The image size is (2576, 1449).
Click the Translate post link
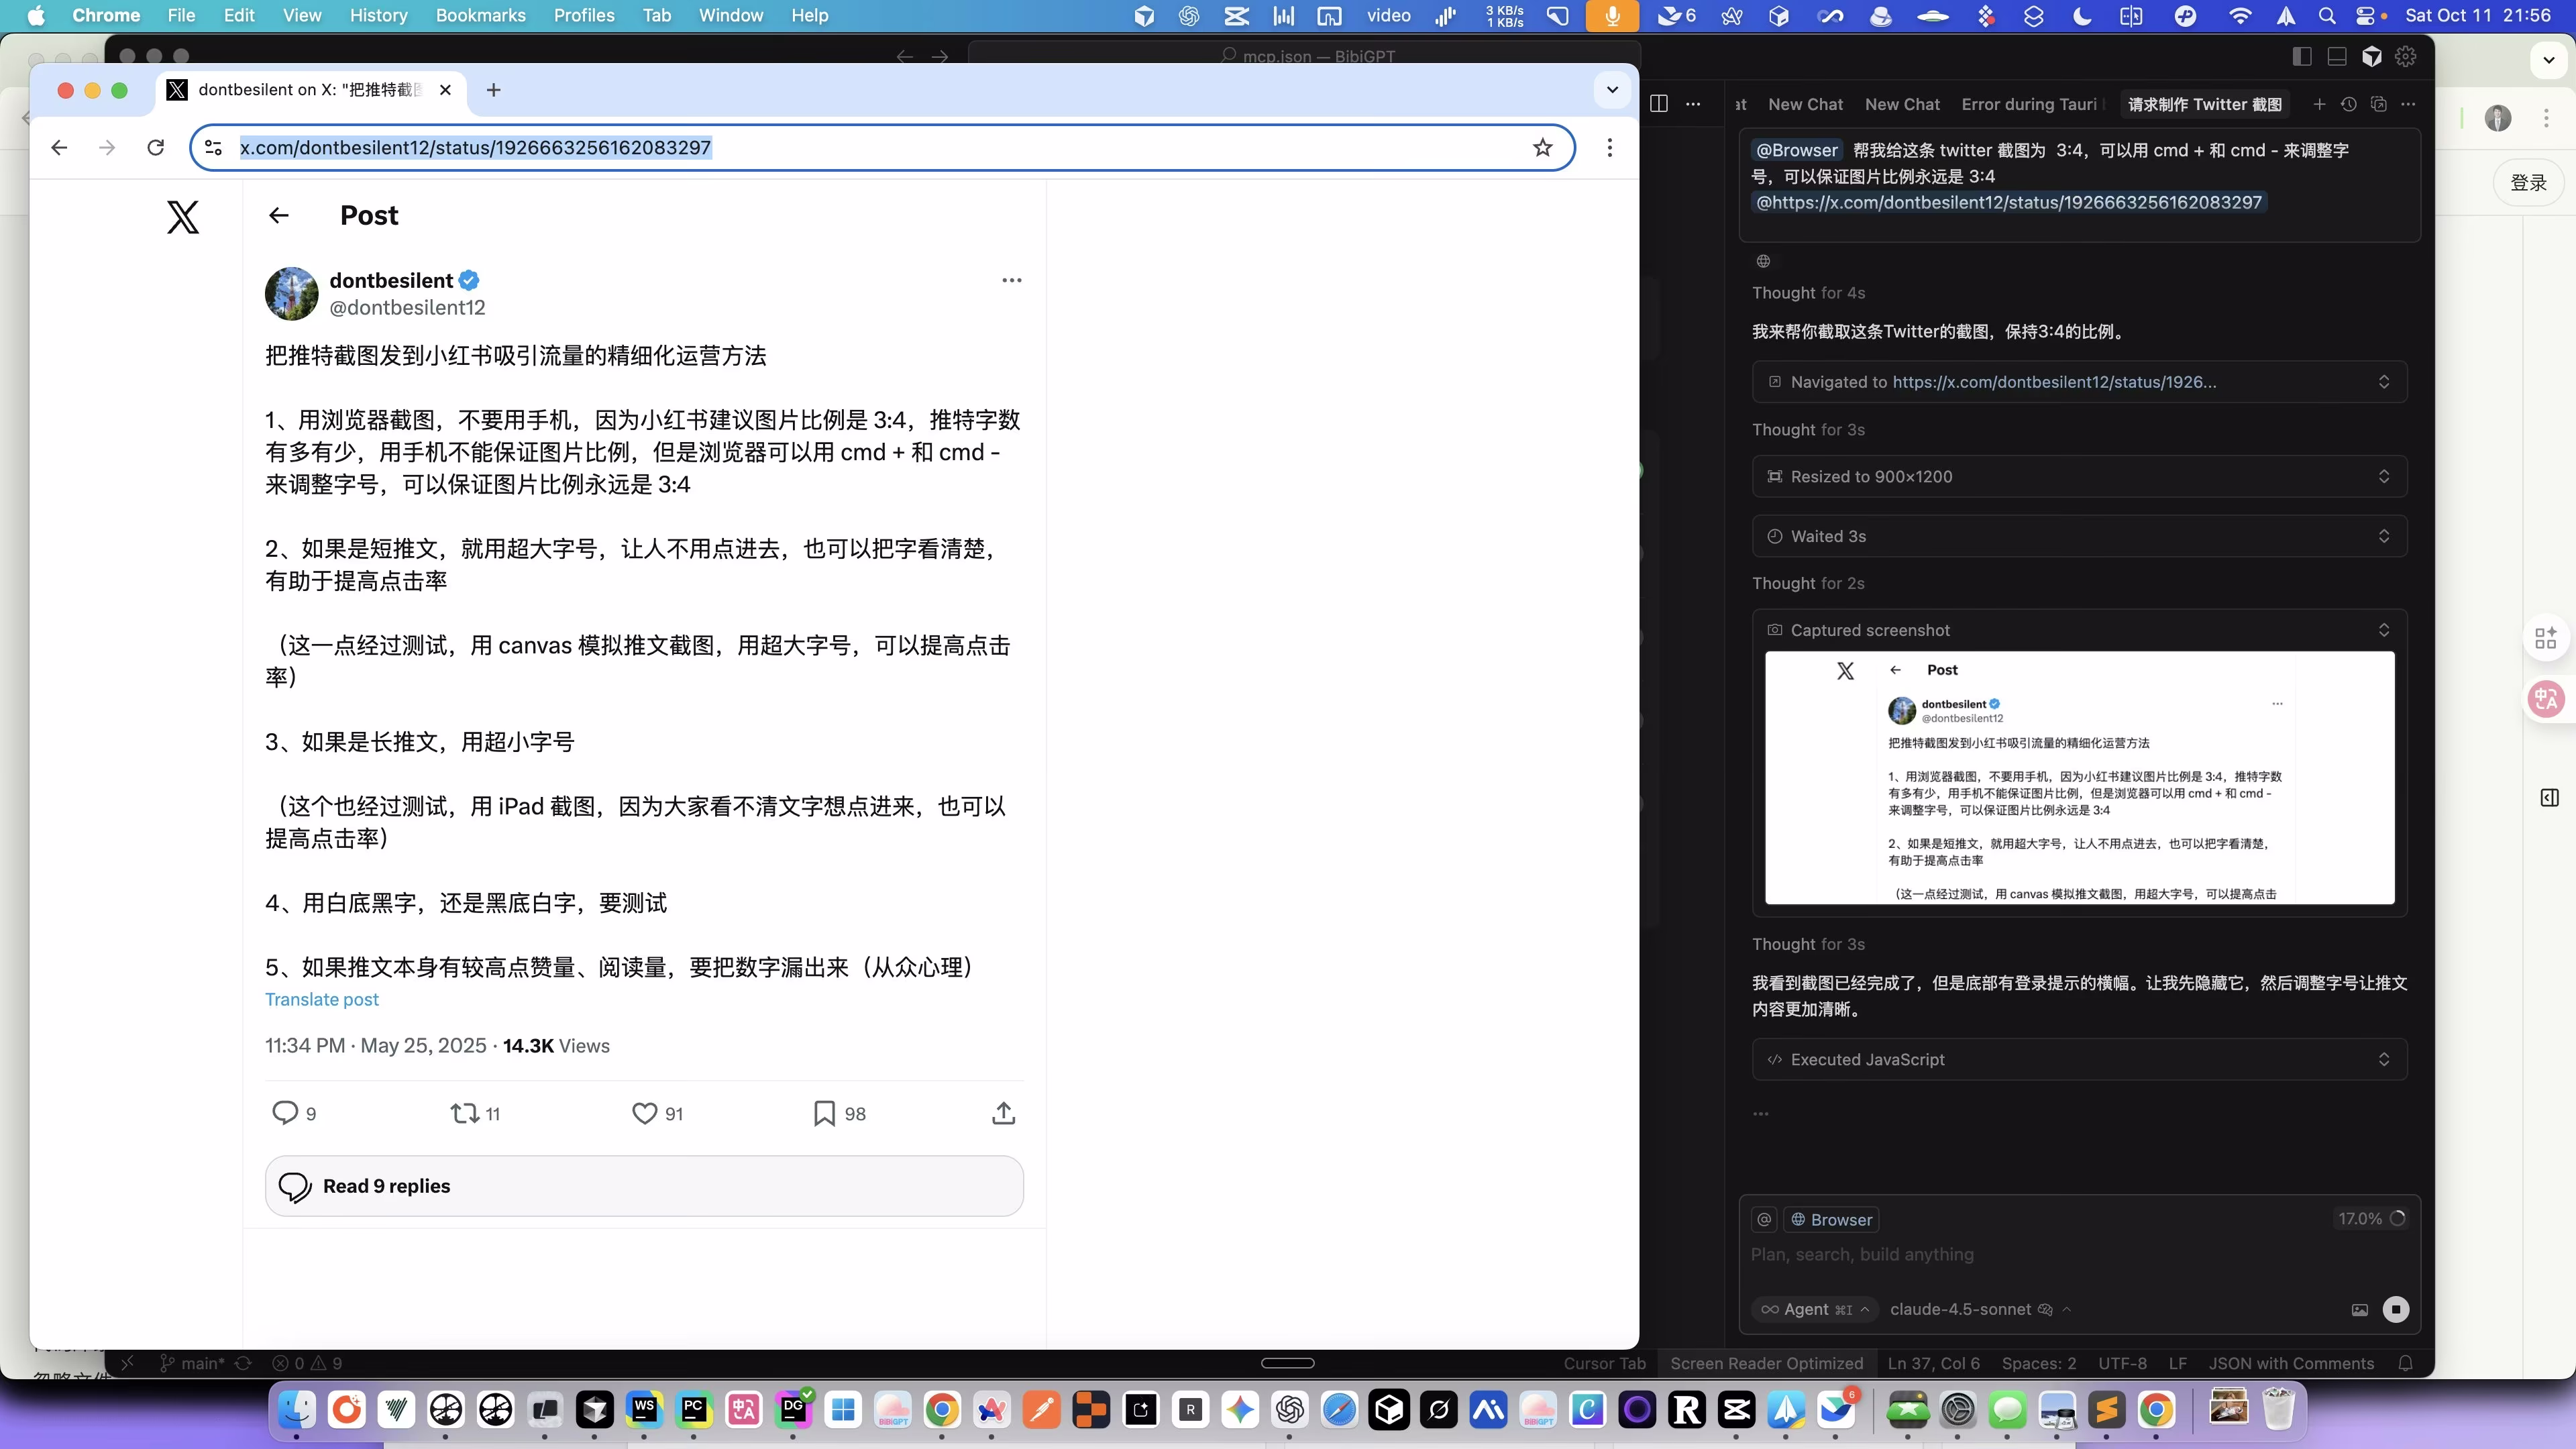pyautogui.click(x=322, y=999)
